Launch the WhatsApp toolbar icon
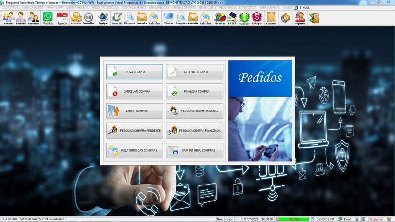The height and width of the screenshot is (222, 395). pyautogui.click(x=47, y=18)
